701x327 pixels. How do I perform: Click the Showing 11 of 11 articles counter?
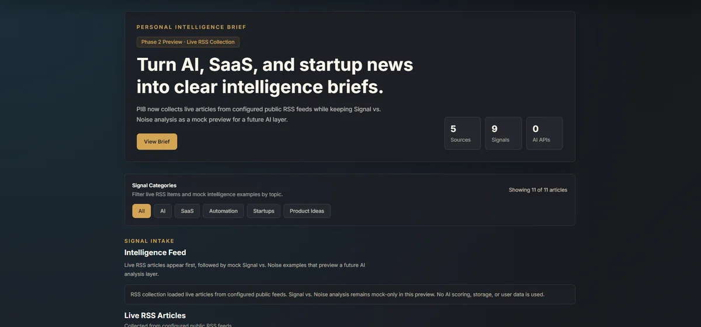pyautogui.click(x=538, y=190)
